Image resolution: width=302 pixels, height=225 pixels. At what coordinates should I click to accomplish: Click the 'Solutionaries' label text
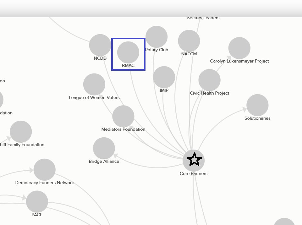point(257,118)
